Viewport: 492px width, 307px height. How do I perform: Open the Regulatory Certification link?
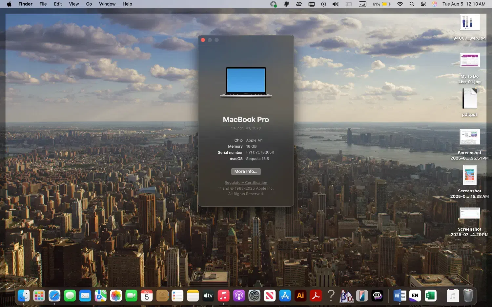[246, 182]
